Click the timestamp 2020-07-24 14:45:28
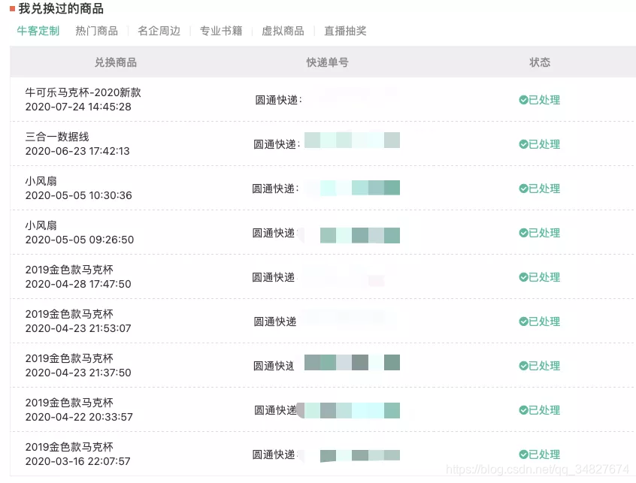 [78, 107]
